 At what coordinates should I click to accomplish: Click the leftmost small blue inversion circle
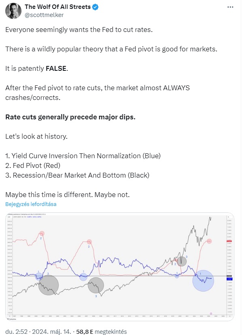point(39,277)
